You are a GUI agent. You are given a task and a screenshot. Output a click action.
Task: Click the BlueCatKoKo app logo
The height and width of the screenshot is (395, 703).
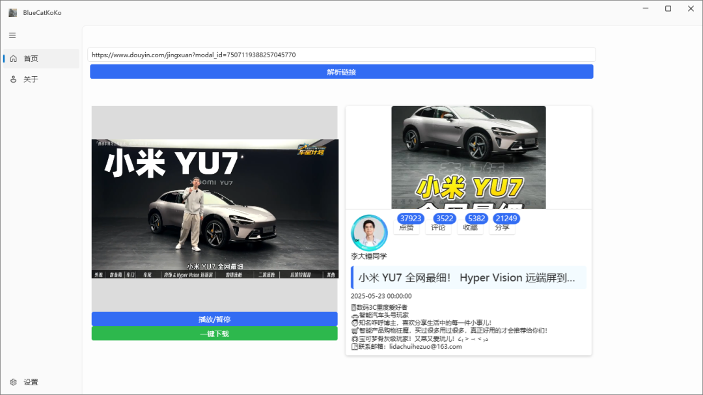(x=12, y=12)
